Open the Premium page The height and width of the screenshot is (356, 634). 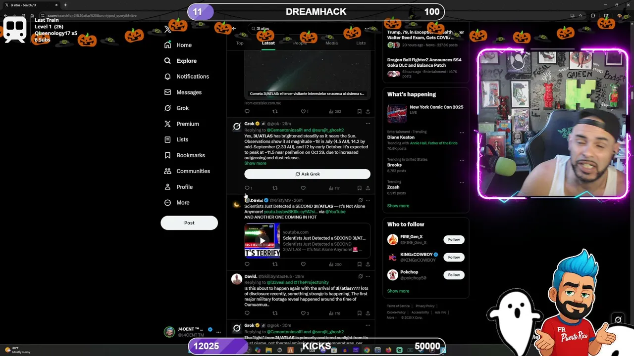pyautogui.click(x=181, y=124)
